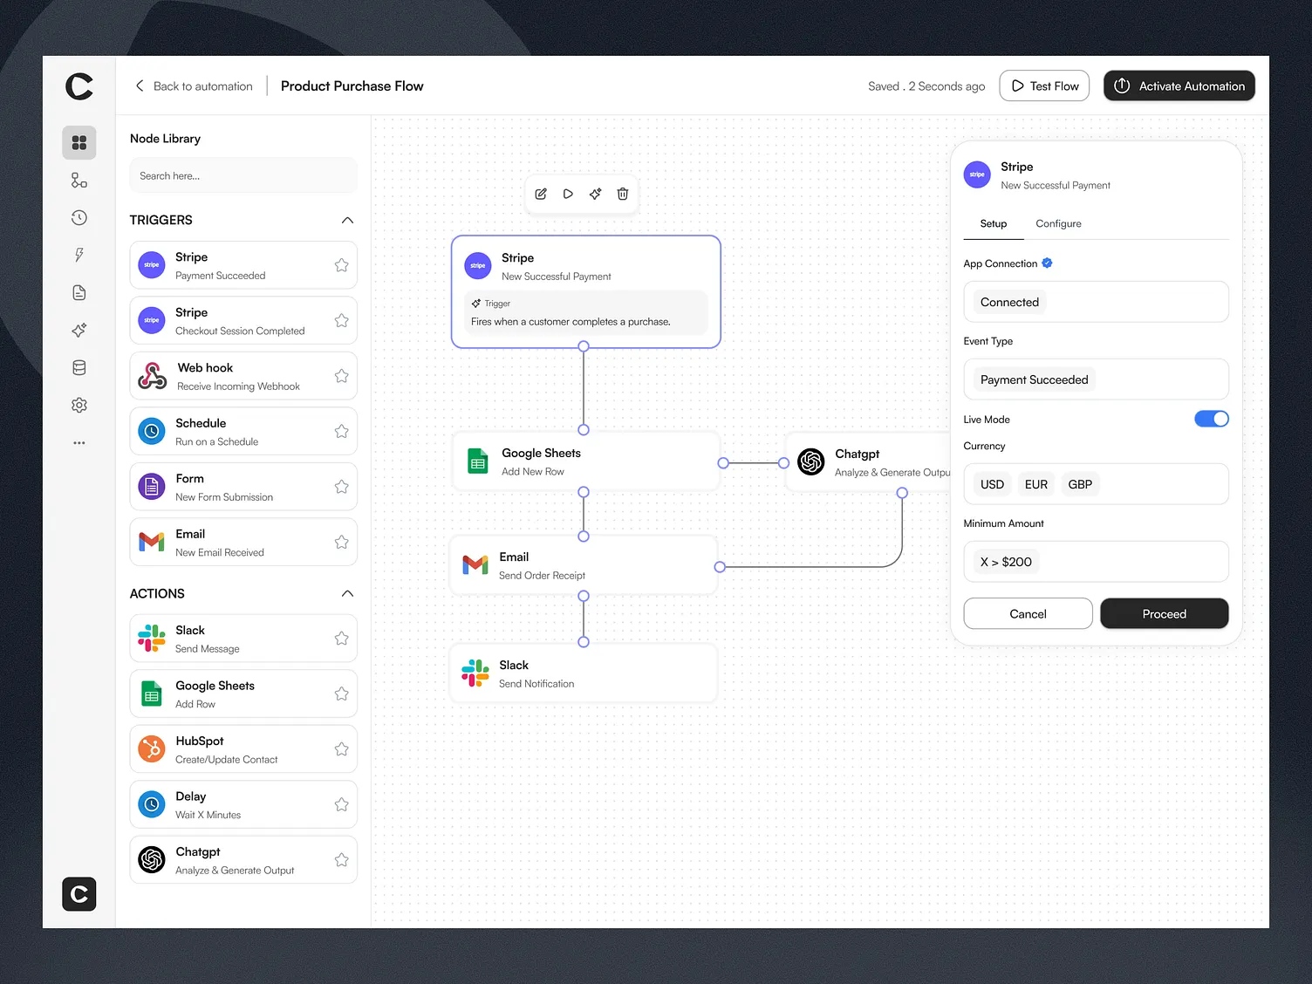Open the Currency selection field

tap(1096, 484)
